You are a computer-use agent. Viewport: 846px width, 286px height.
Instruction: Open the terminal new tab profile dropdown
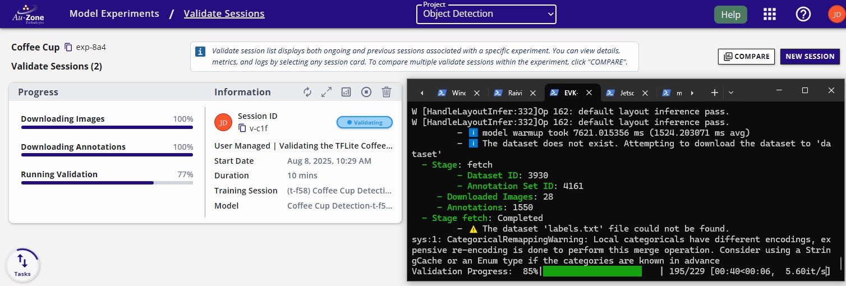(x=730, y=93)
